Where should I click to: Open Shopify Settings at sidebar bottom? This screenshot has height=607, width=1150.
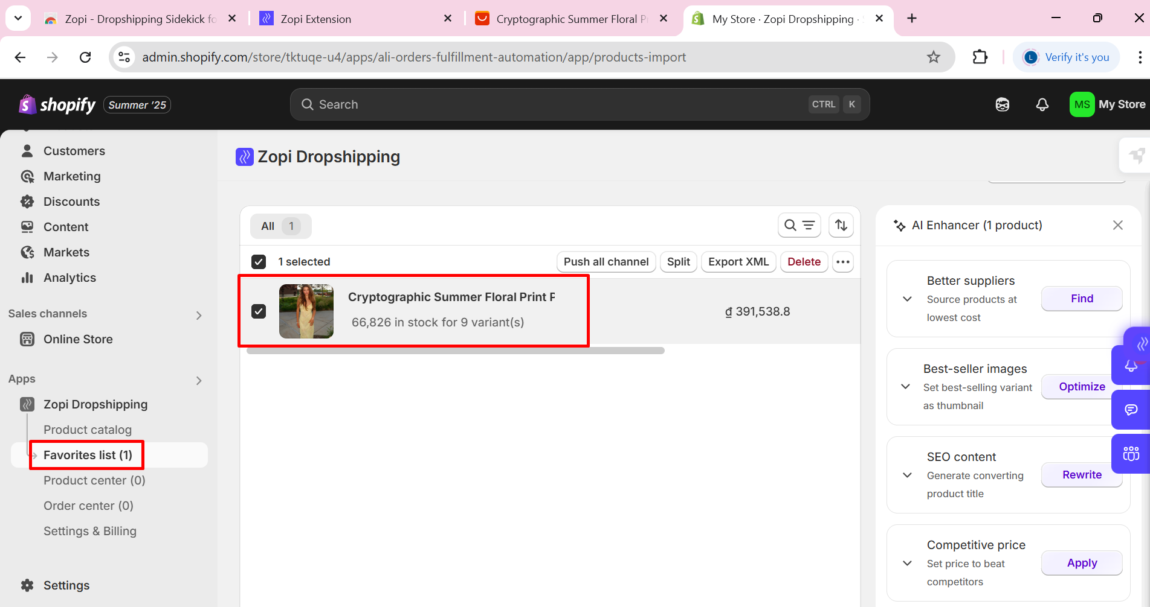tap(66, 585)
